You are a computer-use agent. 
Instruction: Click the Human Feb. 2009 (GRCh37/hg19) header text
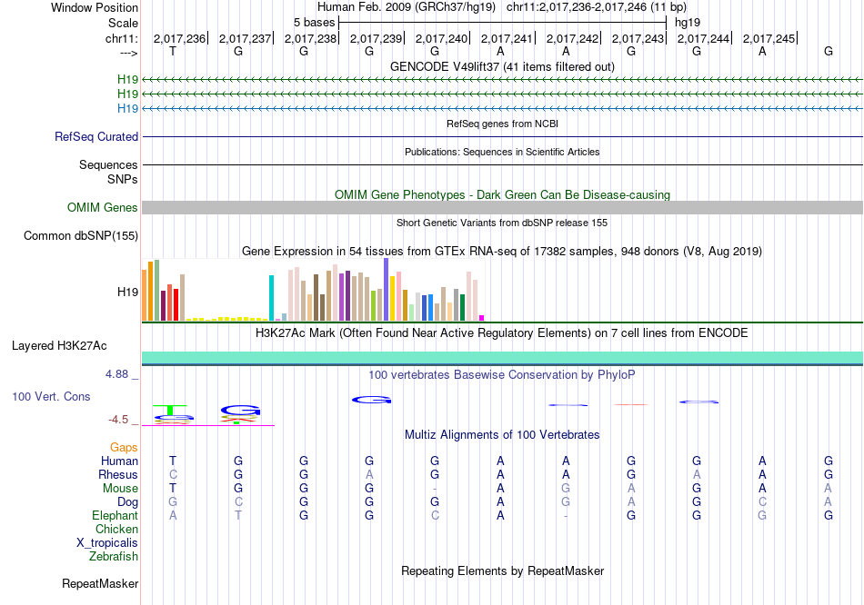click(x=407, y=7)
